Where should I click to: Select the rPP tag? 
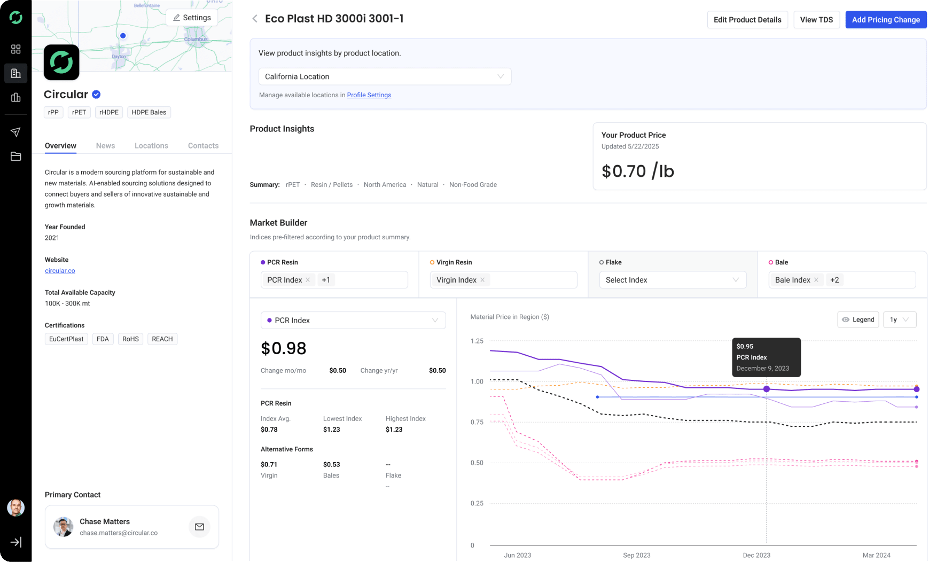click(53, 112)
